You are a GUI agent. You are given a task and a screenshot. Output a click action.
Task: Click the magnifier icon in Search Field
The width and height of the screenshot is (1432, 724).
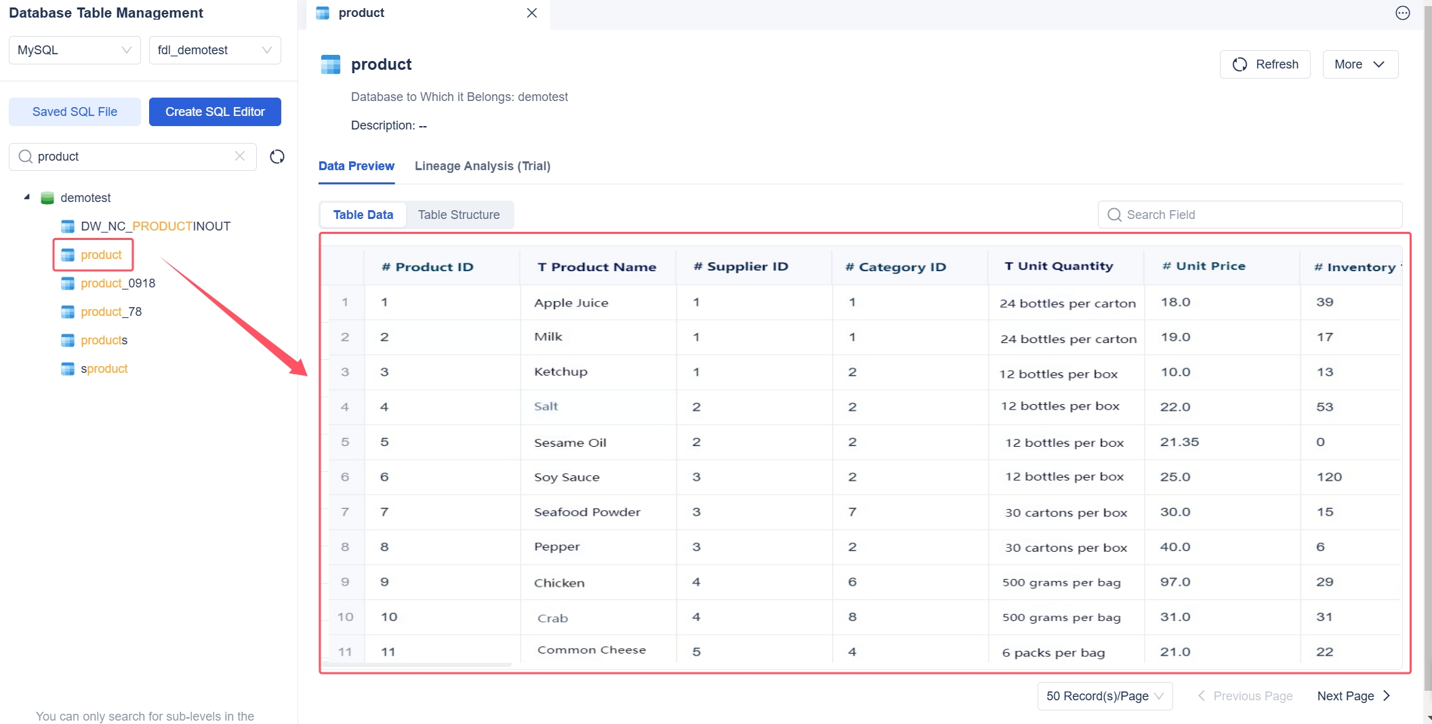point(1113,214)
